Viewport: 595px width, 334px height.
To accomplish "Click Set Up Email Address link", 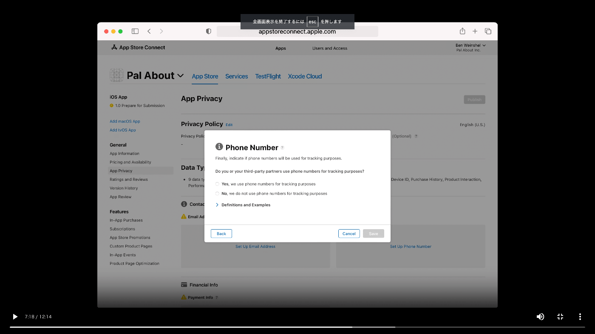I will point(255,247).
